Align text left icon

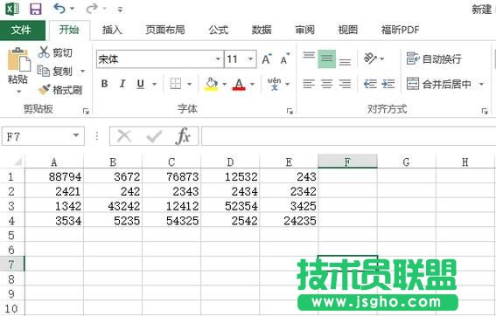pos(309,84)
